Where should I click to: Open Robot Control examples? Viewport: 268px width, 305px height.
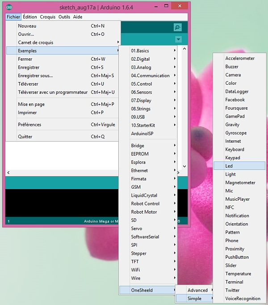tap(148, 204)
